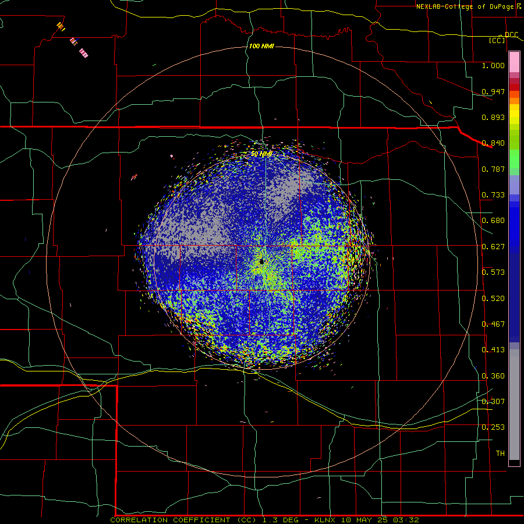Click the 0.840 color scale value
This screenshot has width=524, height=524.
click(x=493, y=143)
